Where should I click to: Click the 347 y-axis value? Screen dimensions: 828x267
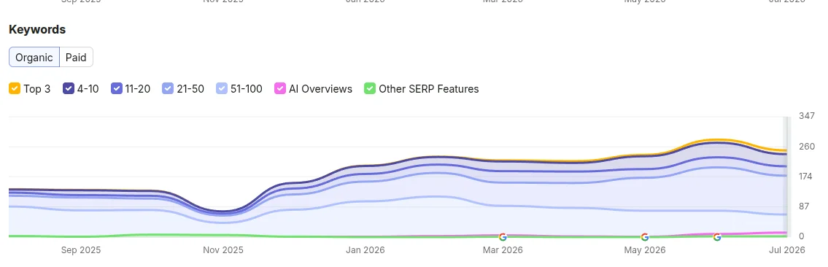(807, 115)
